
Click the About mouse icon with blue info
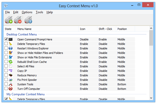click(x=28, y=20)
